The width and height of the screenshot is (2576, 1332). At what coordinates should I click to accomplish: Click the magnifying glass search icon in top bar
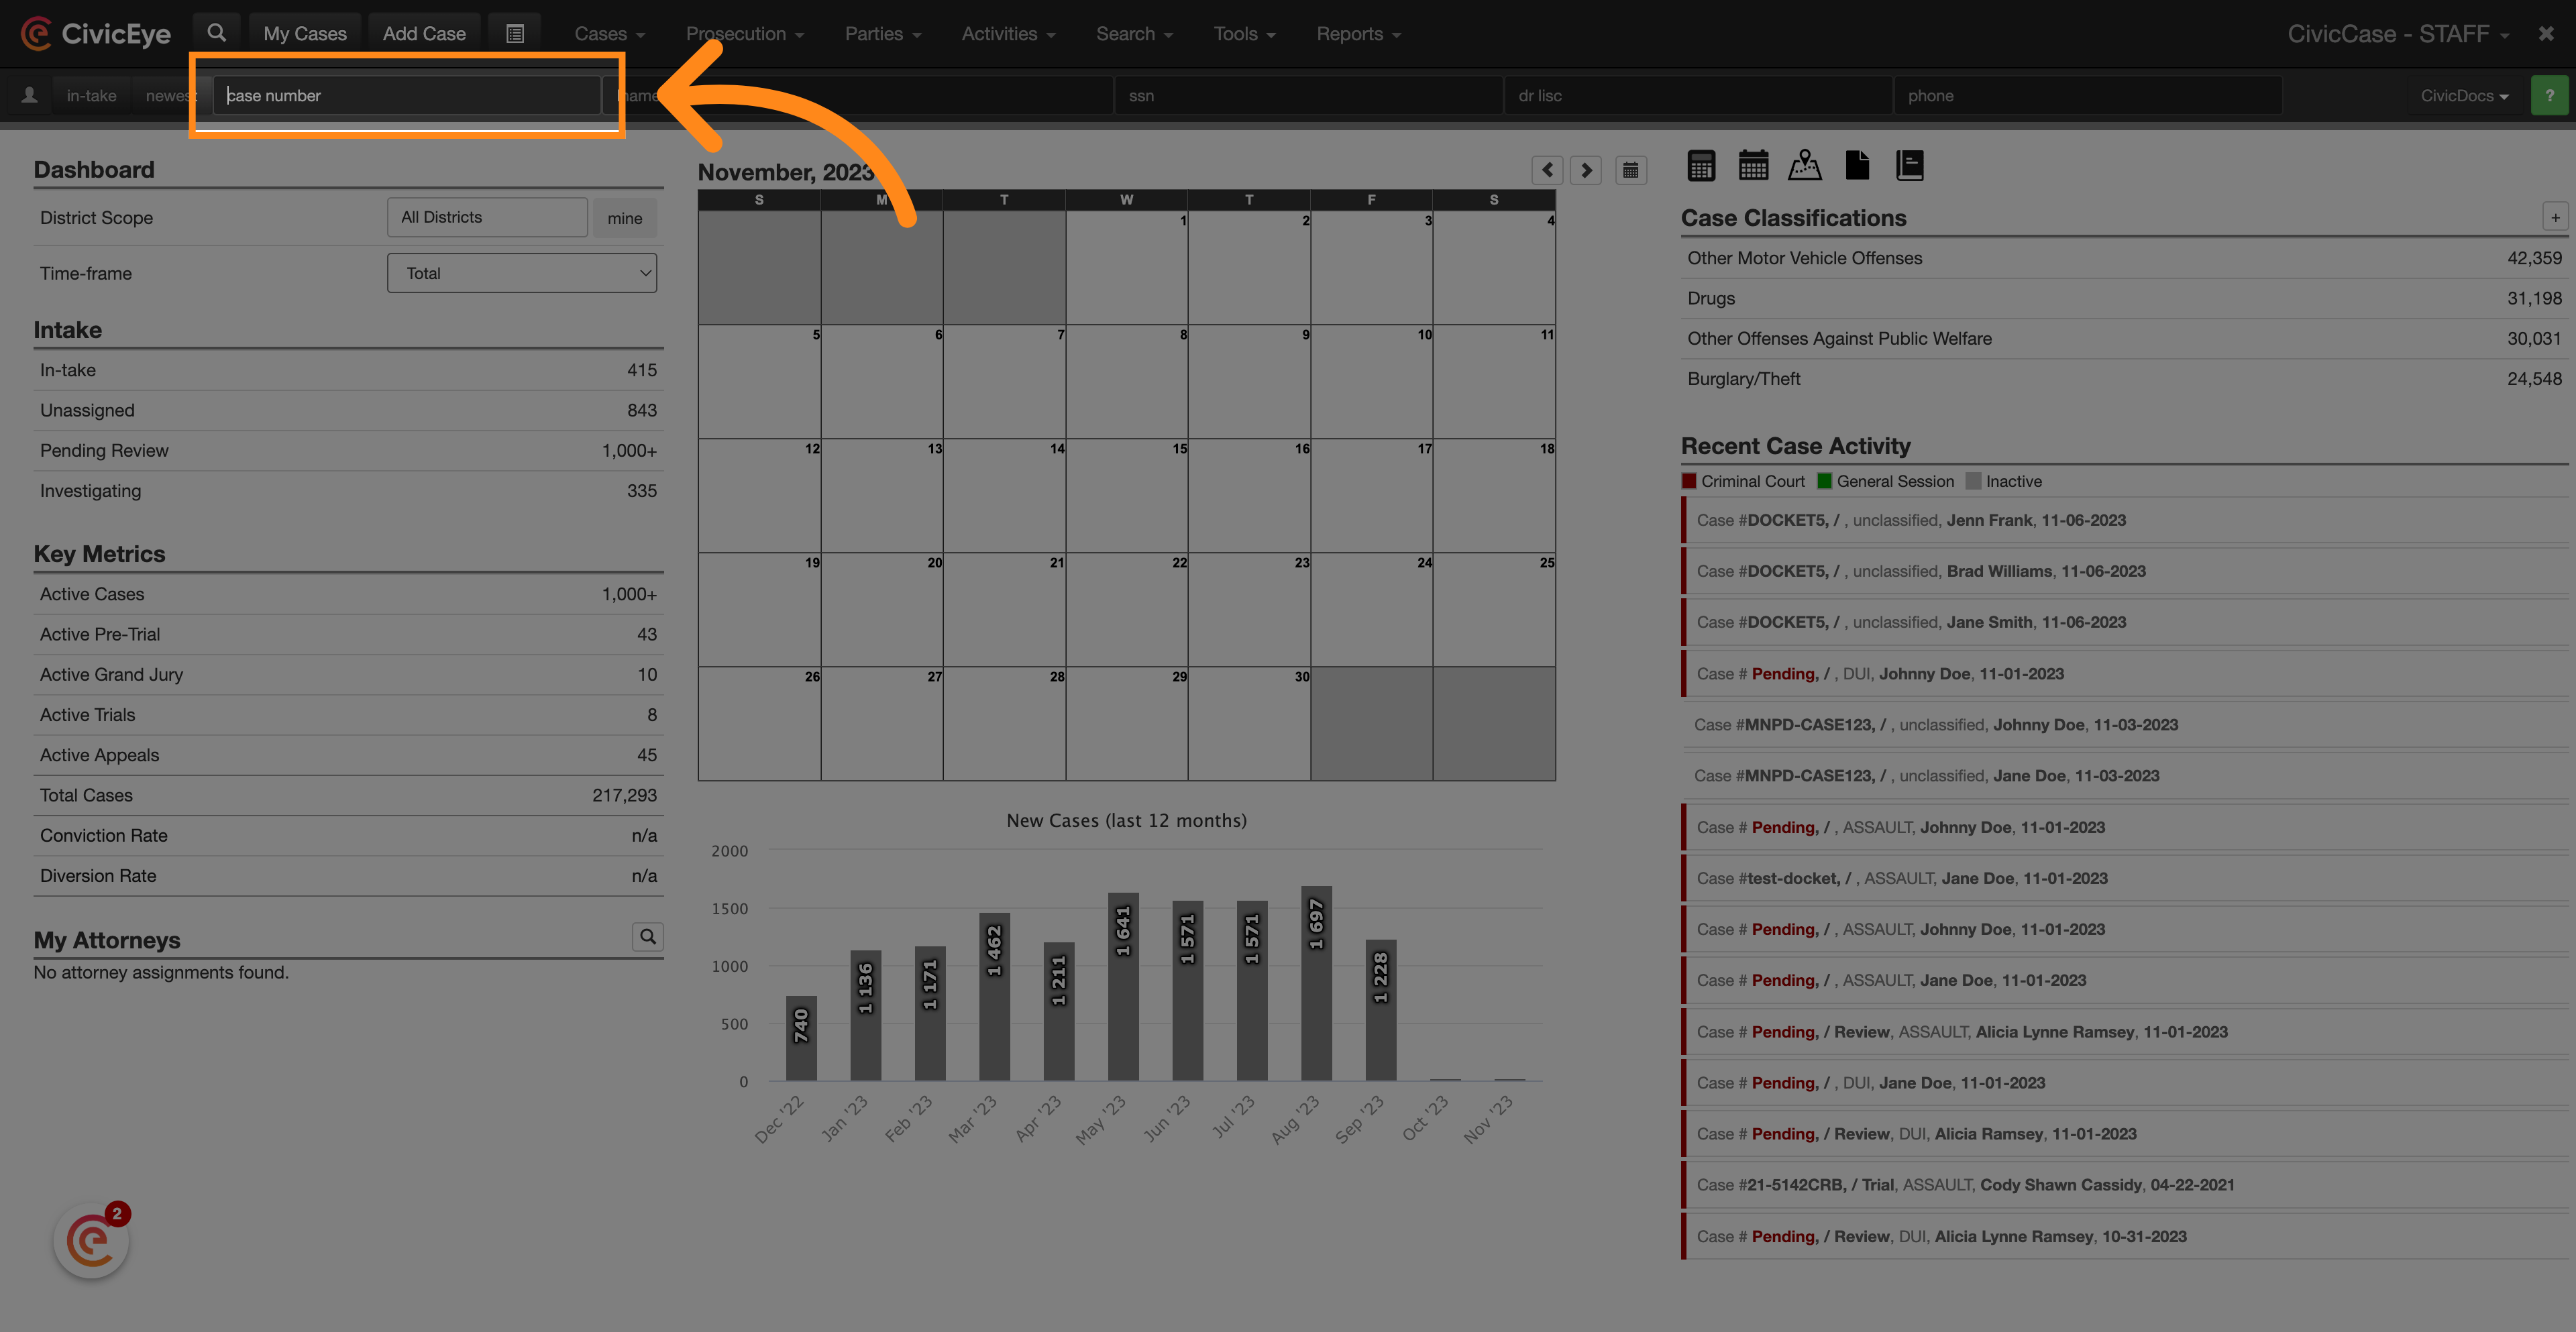[x=216, y=33]
